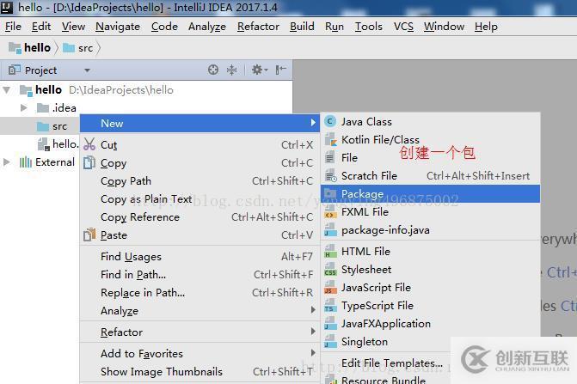Viewport: 577px width, 384px height.
Task: Click the Java Class icon in New submenu
Action: pos(330,121)
